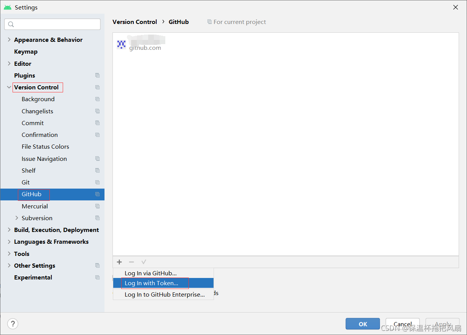Select the github.com account avatar
This screenshot has width=467, height=335.
pos(121,44)
